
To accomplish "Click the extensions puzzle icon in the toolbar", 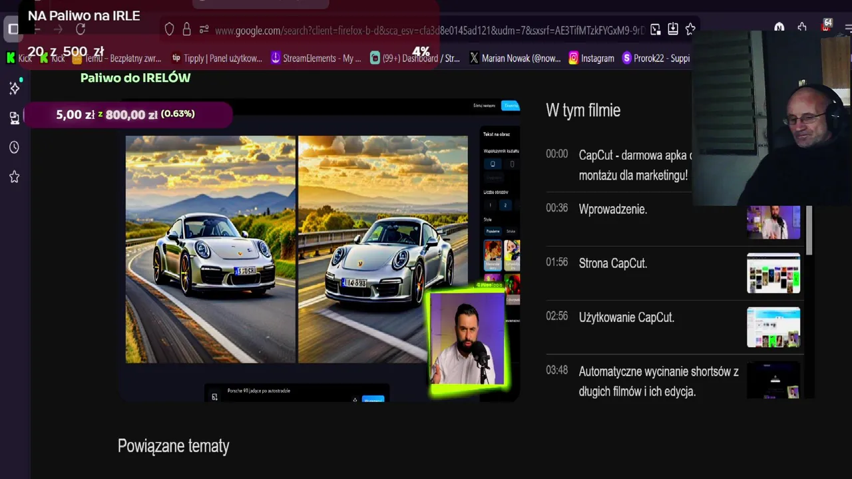I will (802, 27).
